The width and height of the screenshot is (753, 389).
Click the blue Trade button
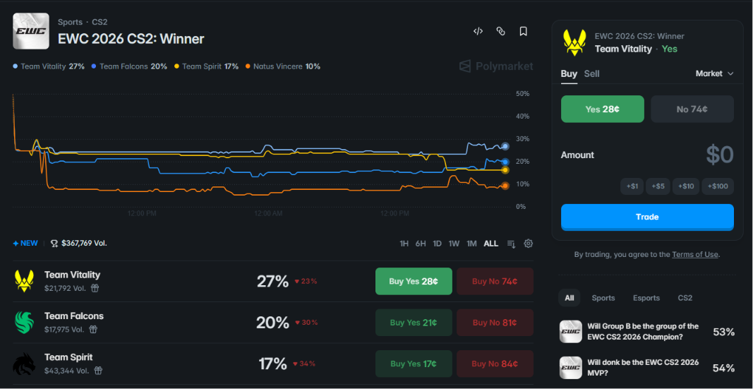click(x=647, y=217)
